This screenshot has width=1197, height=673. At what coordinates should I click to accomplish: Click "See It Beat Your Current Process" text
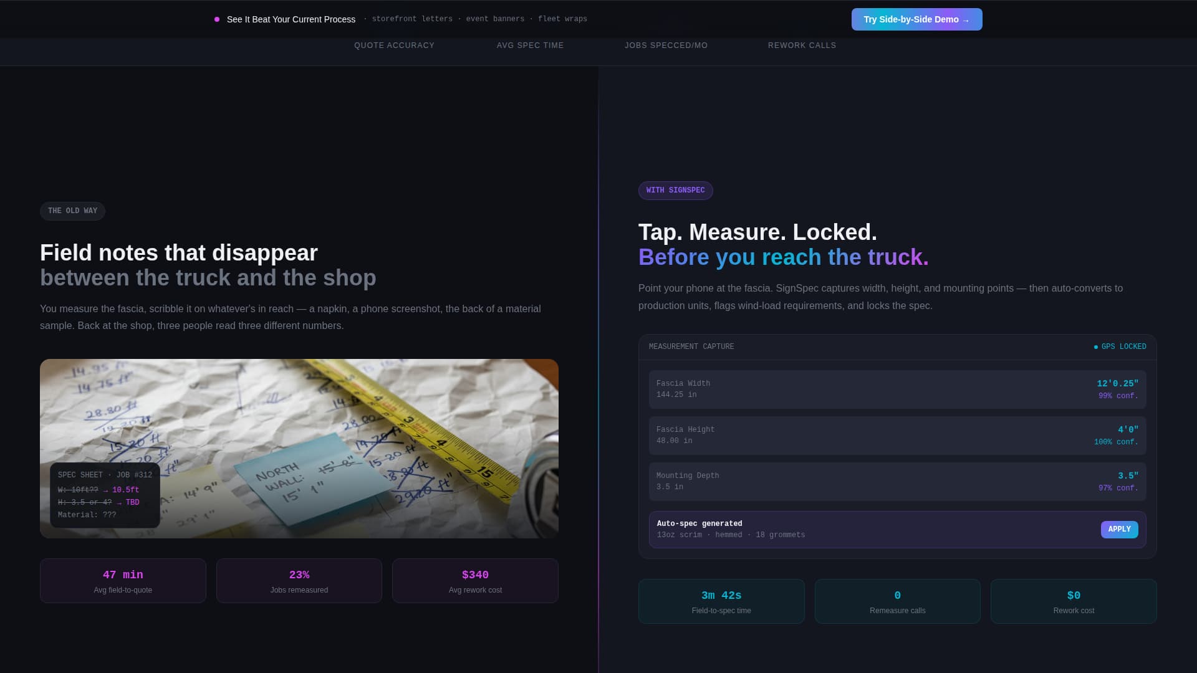point(291,19)
